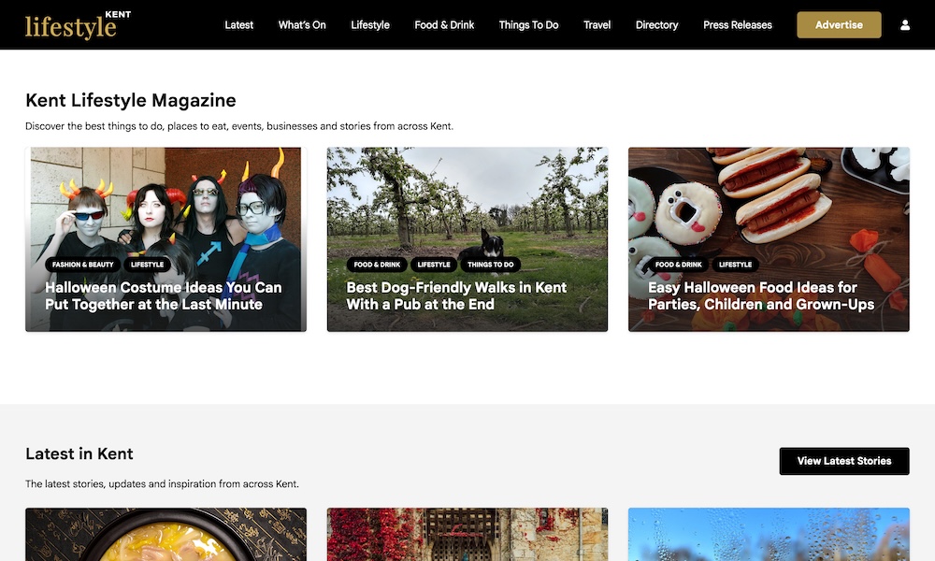The height and width of the screenshot is (561, 935).
Task: Go to Things To Do
Action: pos(528,25)
